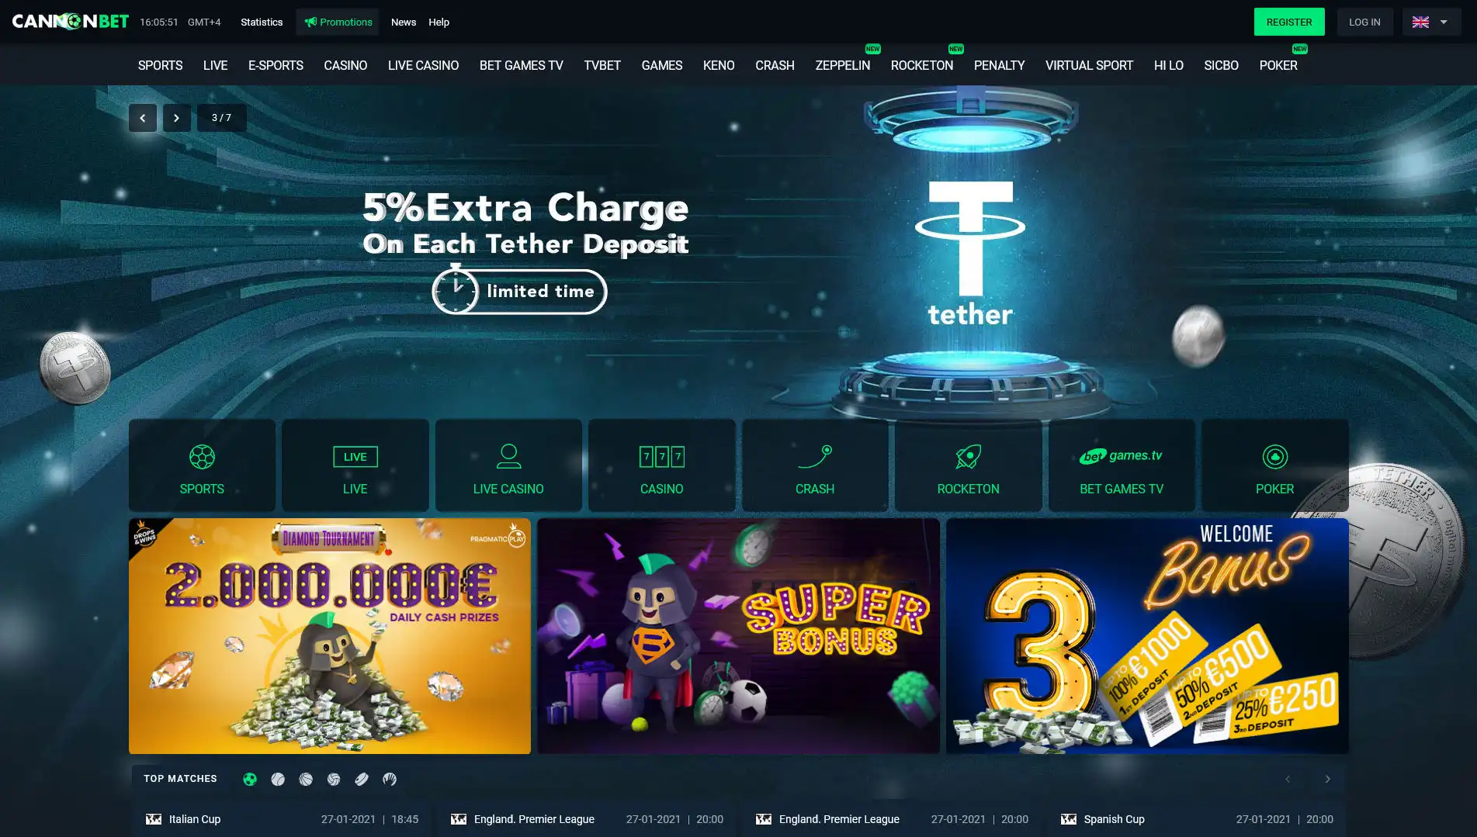Go to next banner slide
The image size is (1477, 837).
tap(177, 118)
